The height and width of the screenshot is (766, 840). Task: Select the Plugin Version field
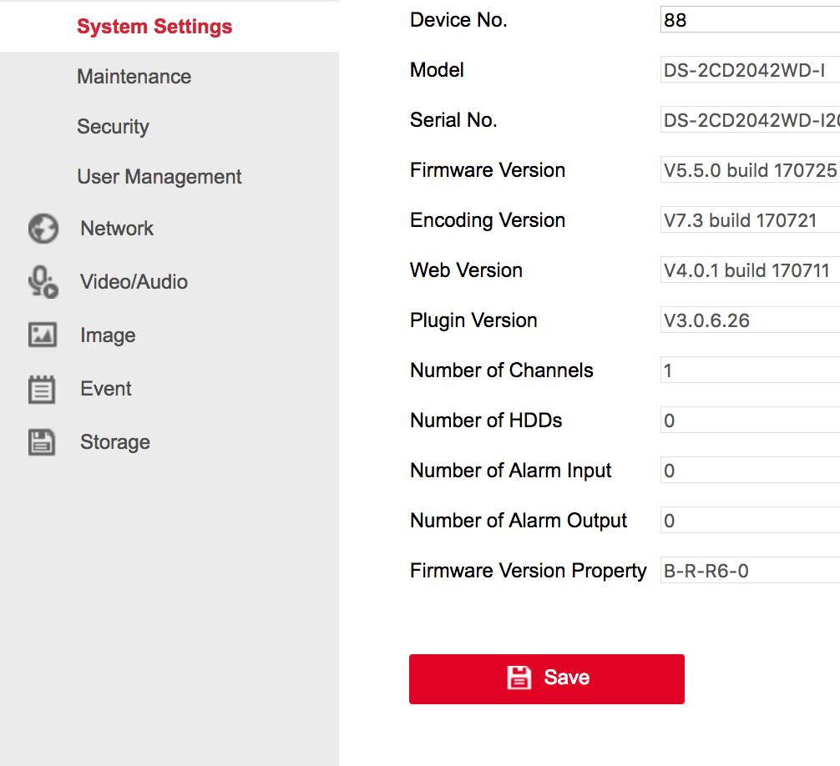tap(749, 320)
